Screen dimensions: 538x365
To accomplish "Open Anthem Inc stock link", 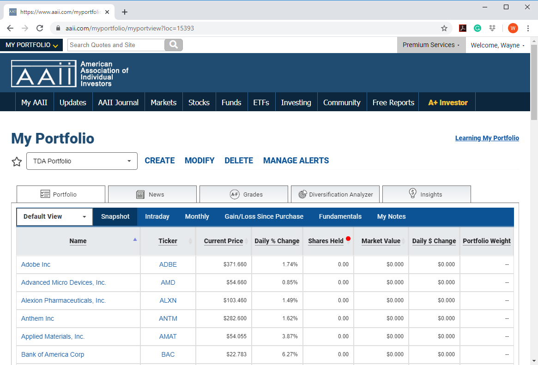I will (37, 318).
